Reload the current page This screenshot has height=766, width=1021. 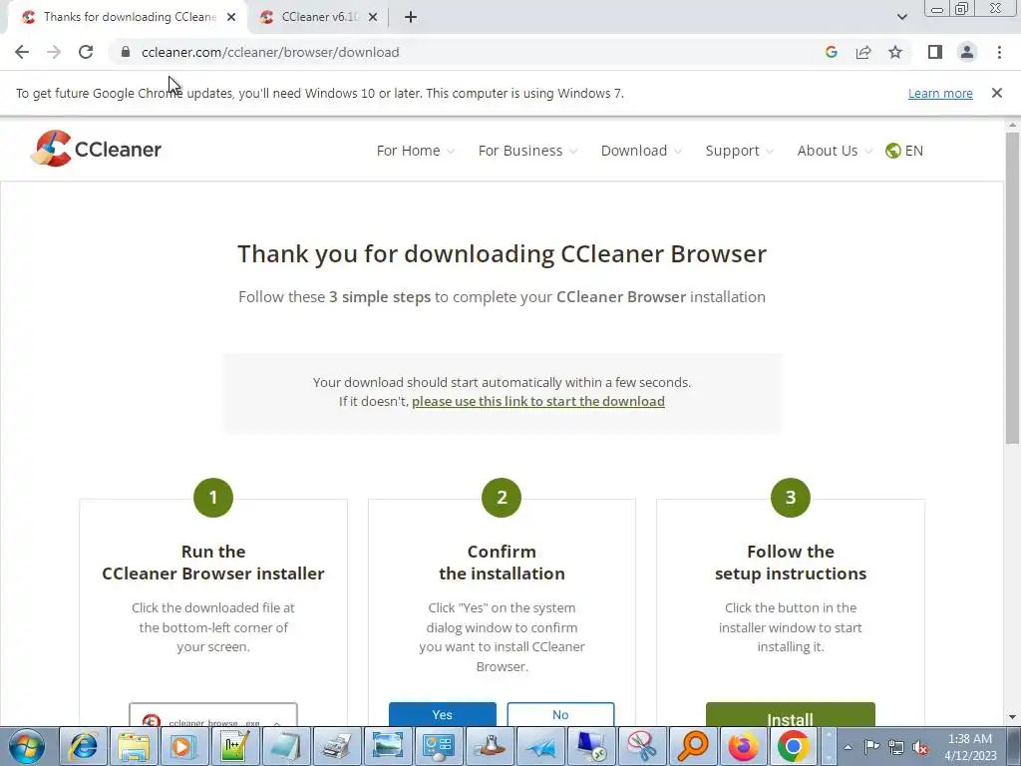(x=86, y=52)
